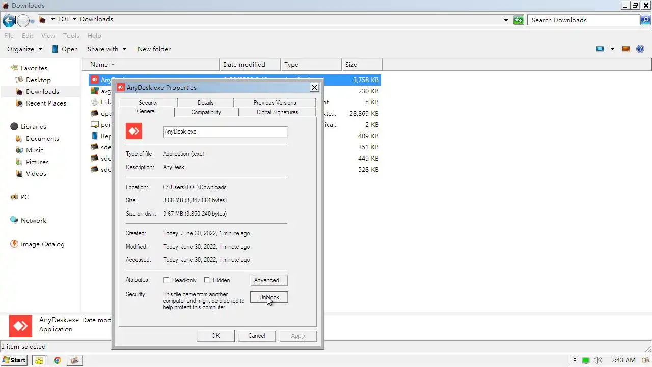Viewport: 652px width, 367px height.
Task: Open the Documents library
Action: point(42,138)
